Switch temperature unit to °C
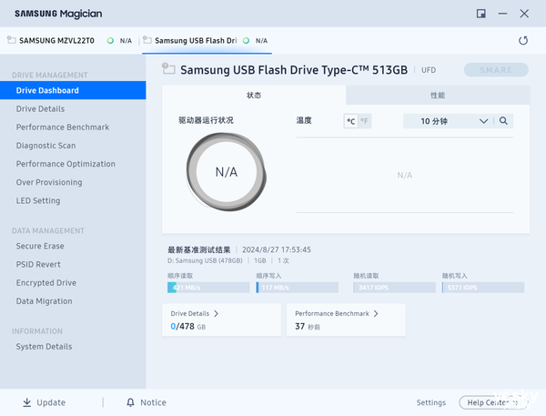The image size is (546, 416). (351, 121)
